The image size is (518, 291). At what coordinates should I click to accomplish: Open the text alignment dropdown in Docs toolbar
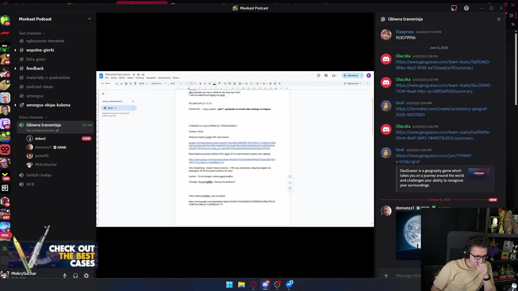[241, 84]
